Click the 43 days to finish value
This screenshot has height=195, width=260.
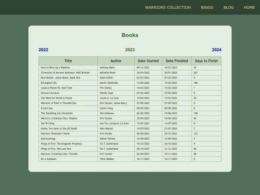pos(195,68)
